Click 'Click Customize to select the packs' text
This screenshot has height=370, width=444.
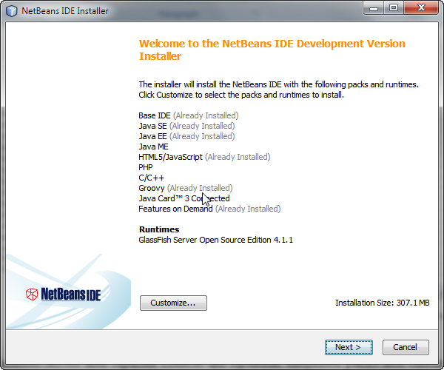tap(241, 95)
